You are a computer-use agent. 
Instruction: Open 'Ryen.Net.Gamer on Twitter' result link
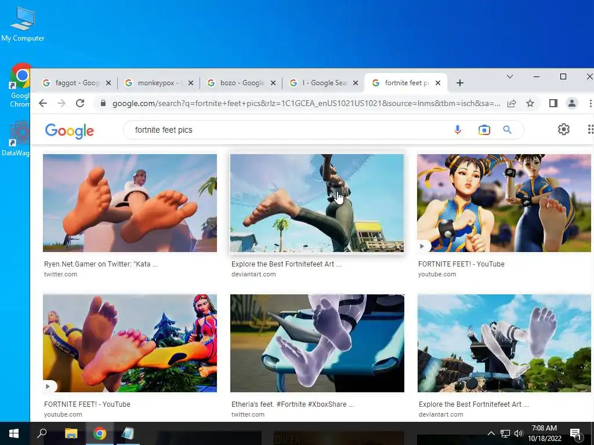pyautogui.click(x=101, y=264)
